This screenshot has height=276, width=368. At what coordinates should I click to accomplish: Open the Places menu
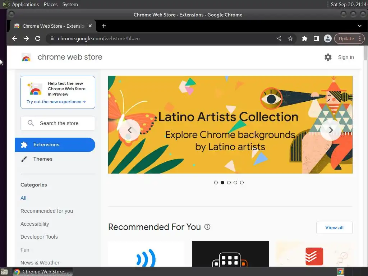pyautogui.click(x=50, y=4)
